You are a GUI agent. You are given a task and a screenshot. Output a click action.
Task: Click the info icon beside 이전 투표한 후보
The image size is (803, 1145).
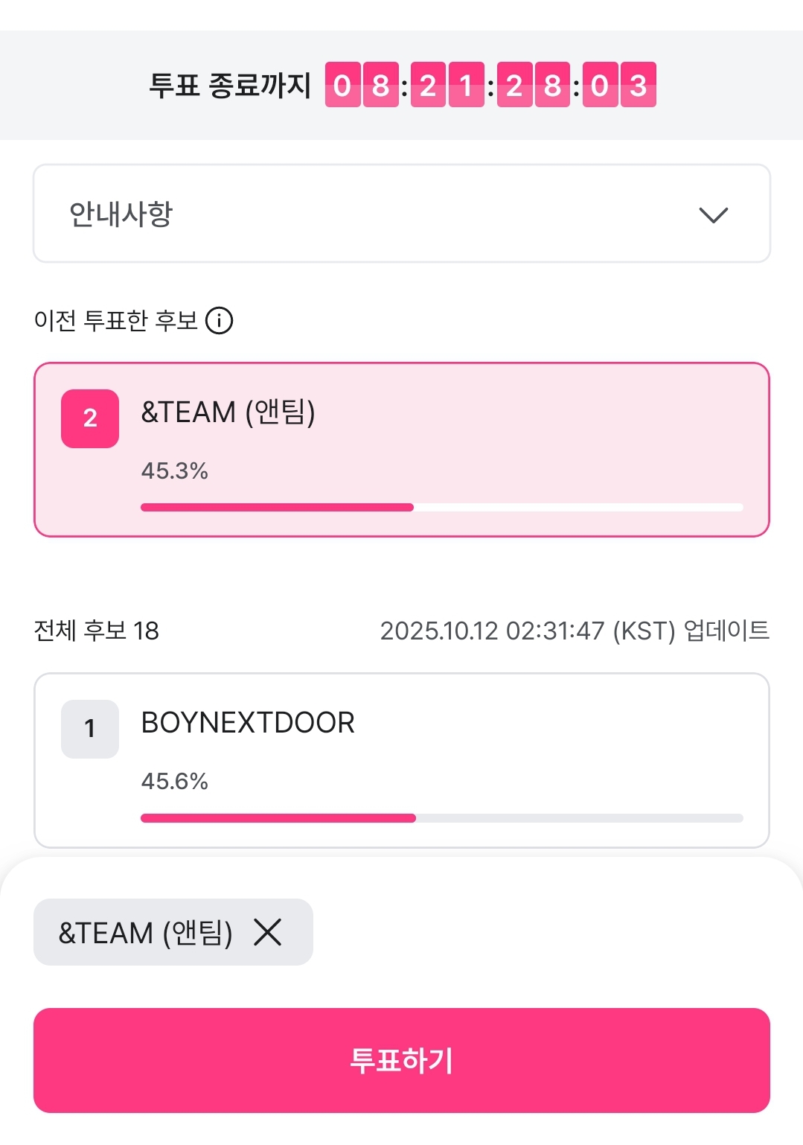[x=219, y=321]
